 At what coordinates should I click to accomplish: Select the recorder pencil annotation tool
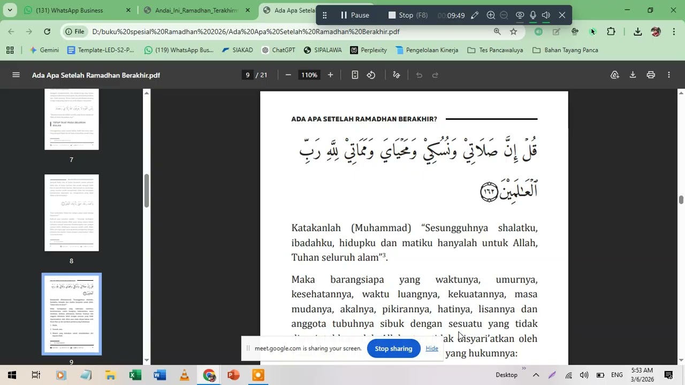[x=475, y=16]
